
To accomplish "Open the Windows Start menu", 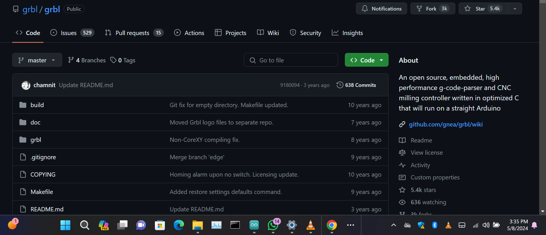I will pyautogui.click(x=65, y=225).
